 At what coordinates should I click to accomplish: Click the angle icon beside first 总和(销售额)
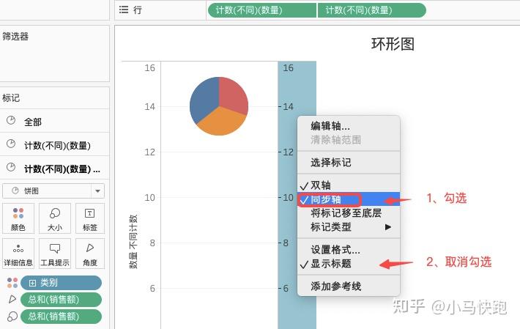tap(12, 299)
